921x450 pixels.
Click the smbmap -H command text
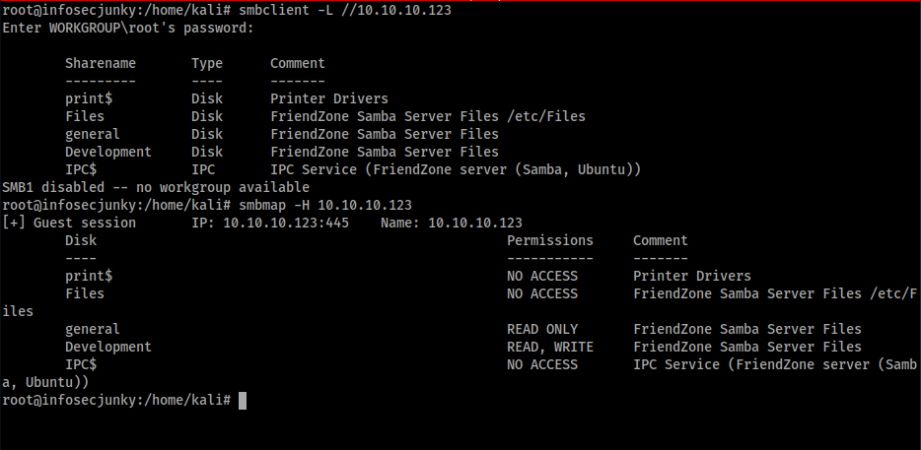point(324,206)
